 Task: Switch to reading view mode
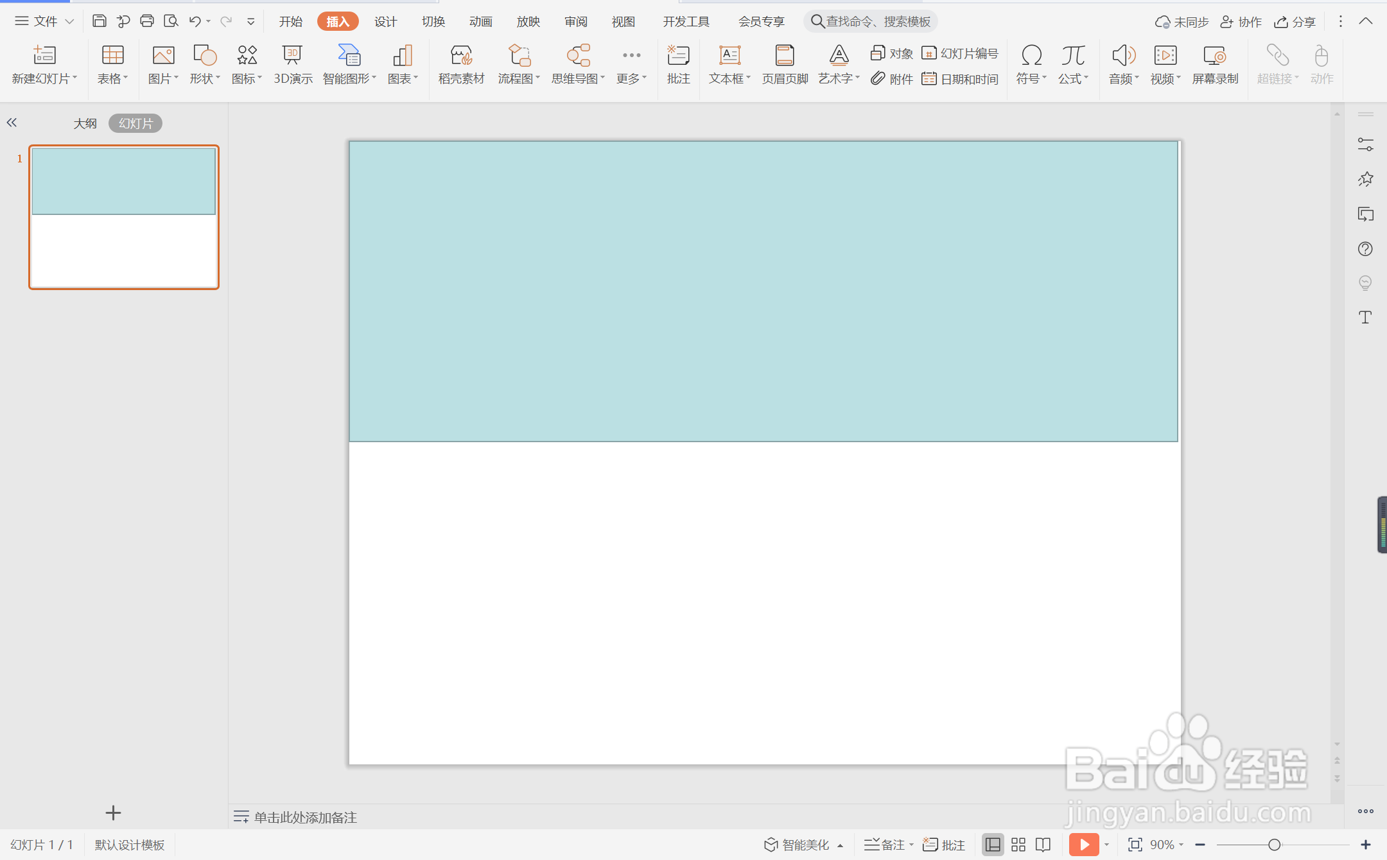click(1043, 845)
